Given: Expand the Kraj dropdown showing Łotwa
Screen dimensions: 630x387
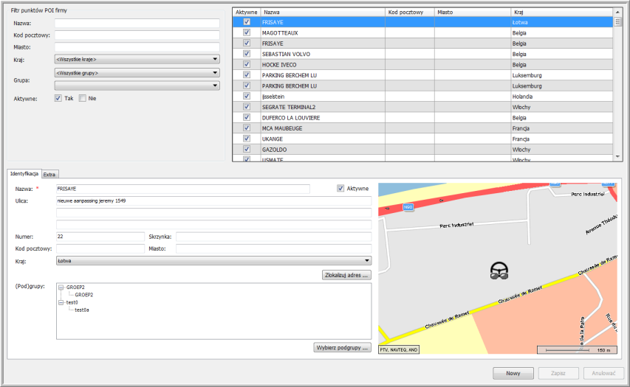Looking at the screenshot, I should (x=213, y=260).
